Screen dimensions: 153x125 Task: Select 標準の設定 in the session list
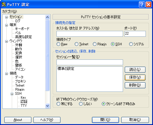tap(66, 69)
